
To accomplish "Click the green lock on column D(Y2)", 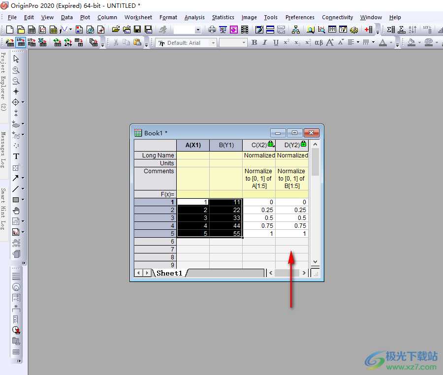I will click(304, 144).
